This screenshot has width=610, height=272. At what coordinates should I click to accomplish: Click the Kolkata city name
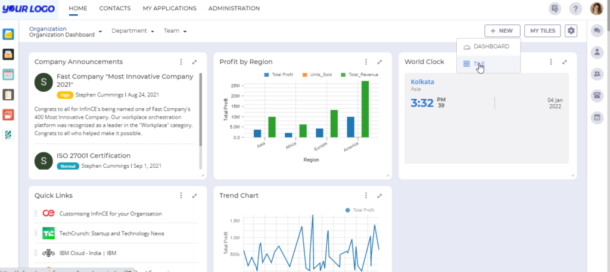click(x=422, y=82)
